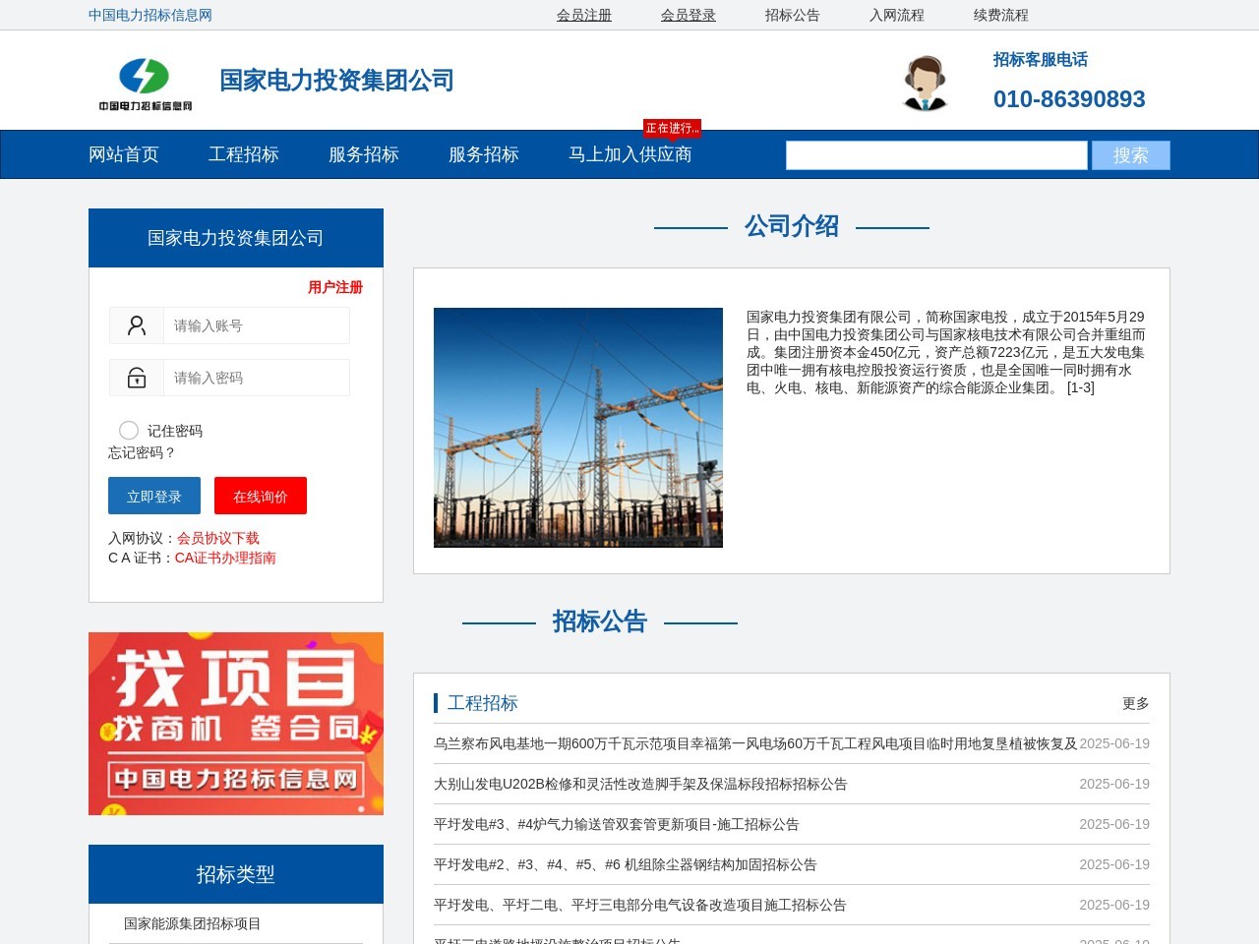
Task: Click the 招标类型 sidebar heading
Action: 236,874
